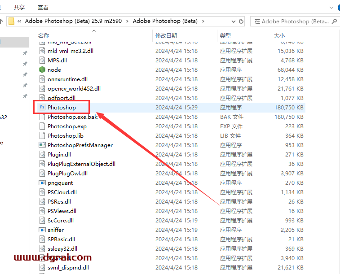This screenshot has height=274, width=340.
Task: Sort by 名称 column header
Action: click(44, 35)
